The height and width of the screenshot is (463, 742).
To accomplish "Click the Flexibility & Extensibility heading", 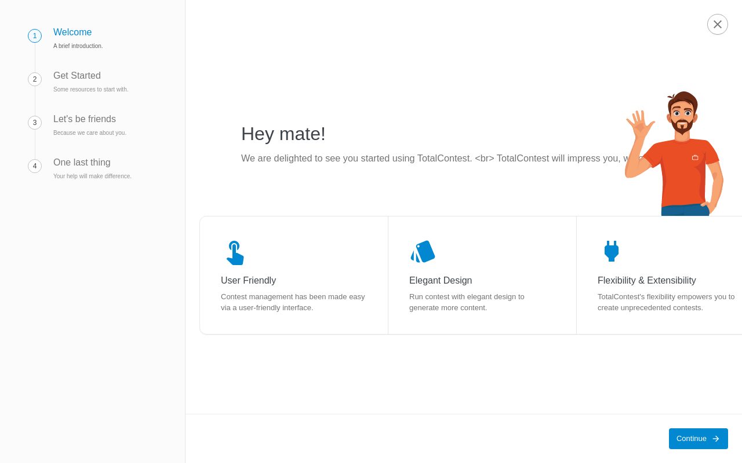I will click(646, 281).
